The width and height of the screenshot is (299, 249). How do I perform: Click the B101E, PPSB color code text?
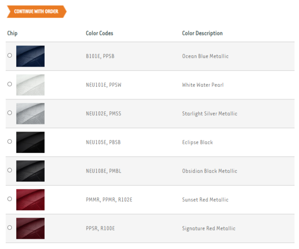coord(100,56)
